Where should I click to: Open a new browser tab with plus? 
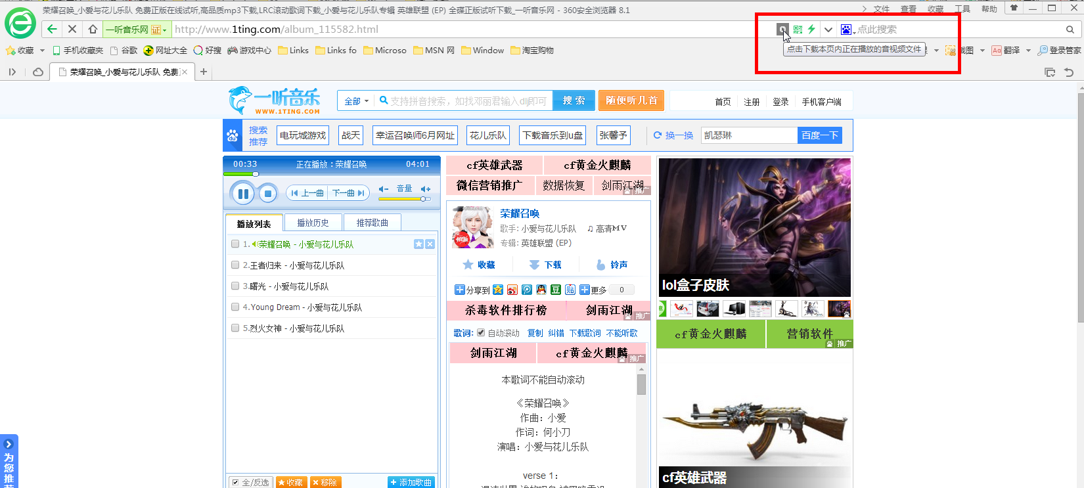[204, 72]
